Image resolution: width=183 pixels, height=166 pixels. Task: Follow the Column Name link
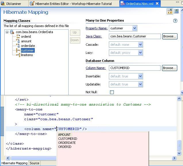coord(96,68)
